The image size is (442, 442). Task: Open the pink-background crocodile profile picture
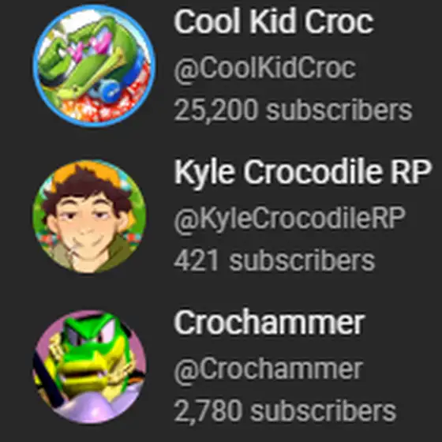tap(89, 367)
